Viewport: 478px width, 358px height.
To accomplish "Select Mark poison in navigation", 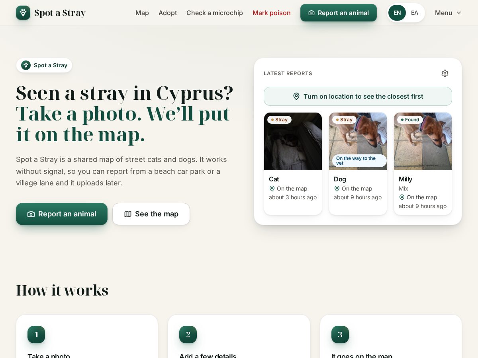I will 272,13.
